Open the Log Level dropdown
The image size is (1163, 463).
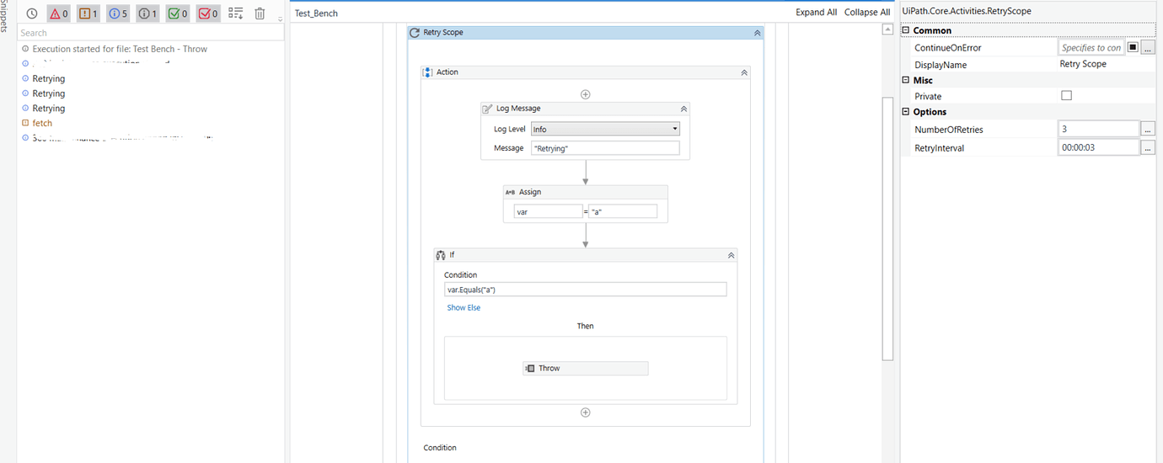point(605,129)
